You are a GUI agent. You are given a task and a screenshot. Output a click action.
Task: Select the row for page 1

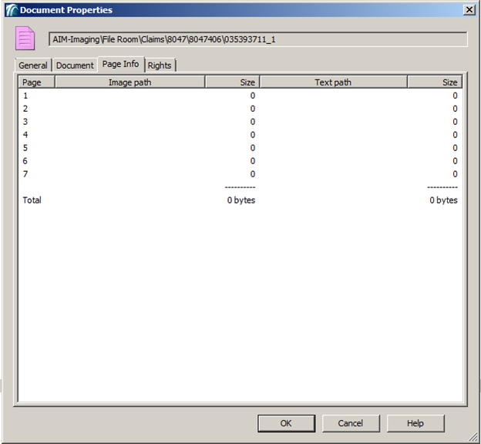coord(240,96)
